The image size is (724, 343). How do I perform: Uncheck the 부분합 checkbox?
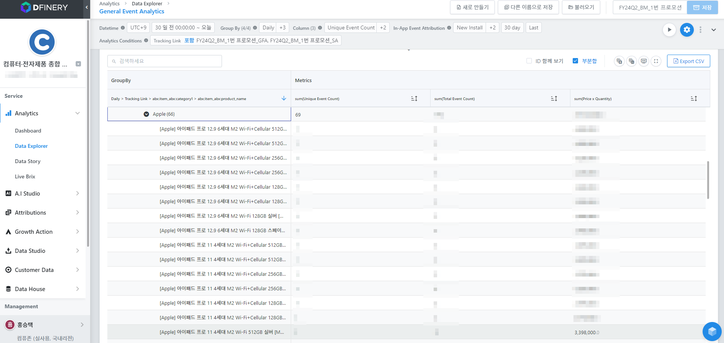[575, 61]
